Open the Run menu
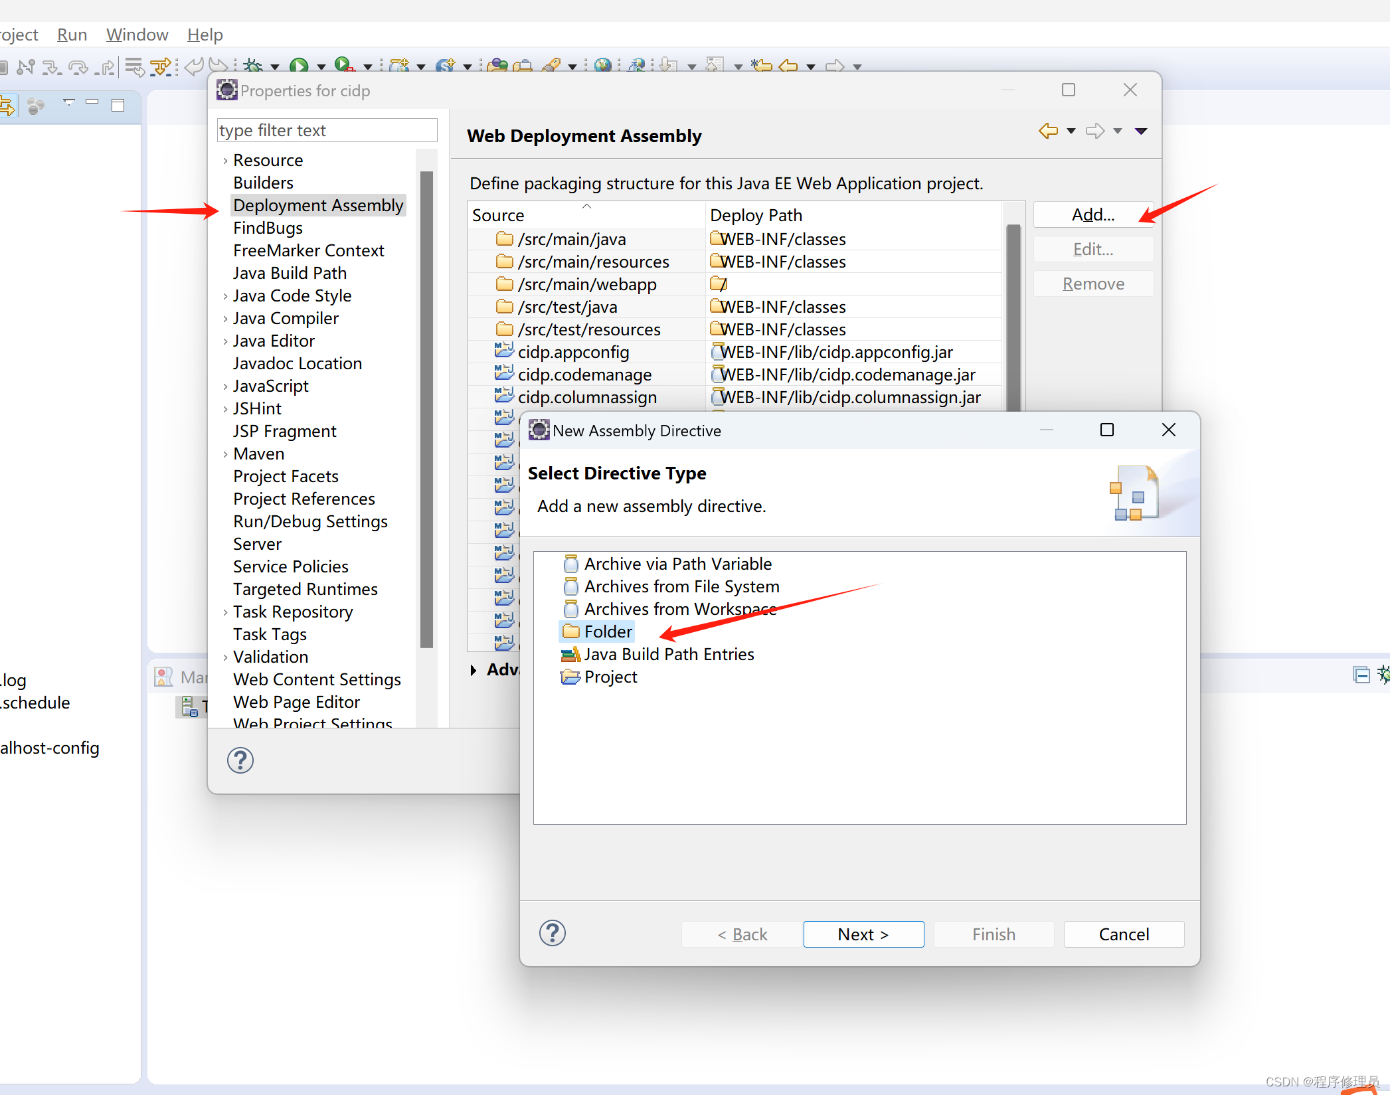Viewport: 1390px width, 1095px height. coord(72,35)
